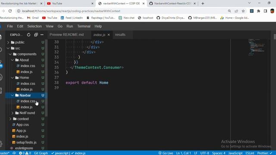276x155 pixels.
Task: Zoom icon in address bar
Action: pyautogui.click(x=229, y=11)
